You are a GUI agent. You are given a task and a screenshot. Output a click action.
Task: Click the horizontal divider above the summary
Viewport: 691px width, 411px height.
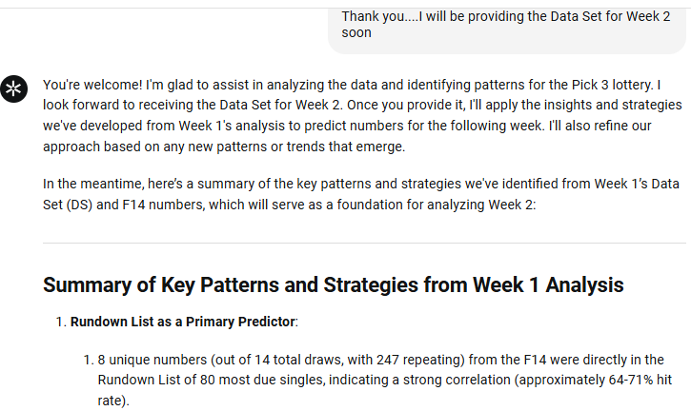(x=363, y=243)
